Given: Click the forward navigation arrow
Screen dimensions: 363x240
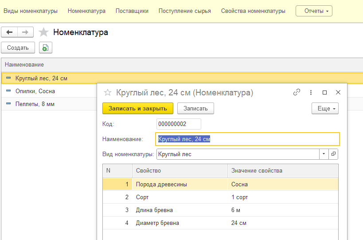Looking at the screenshot, I should pos(25,32).
